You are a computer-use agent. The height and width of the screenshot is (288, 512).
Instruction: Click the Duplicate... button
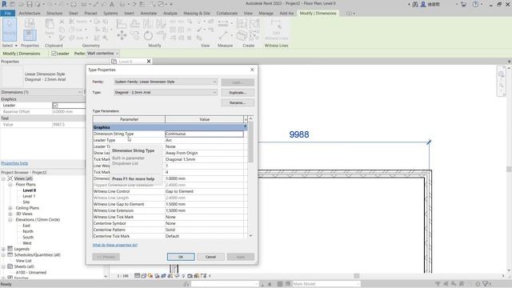238,93
